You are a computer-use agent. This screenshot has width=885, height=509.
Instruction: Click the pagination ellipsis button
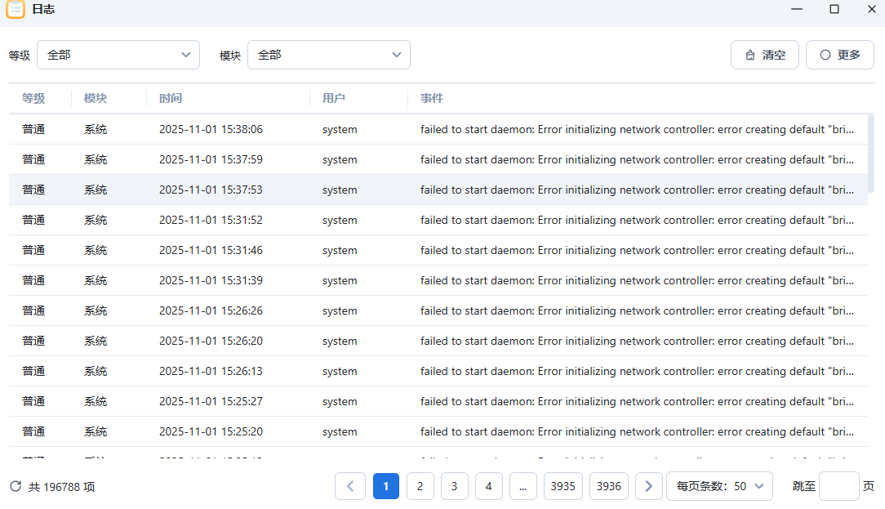(523, 485)
